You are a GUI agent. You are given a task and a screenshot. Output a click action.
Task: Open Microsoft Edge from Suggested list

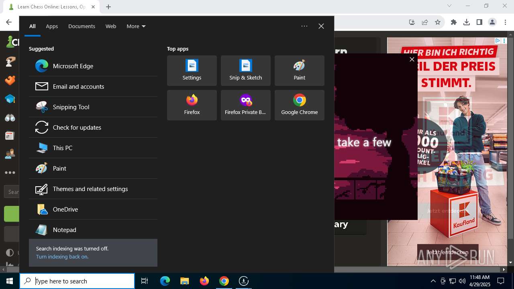pyautogui.click(x=93, y=66)
